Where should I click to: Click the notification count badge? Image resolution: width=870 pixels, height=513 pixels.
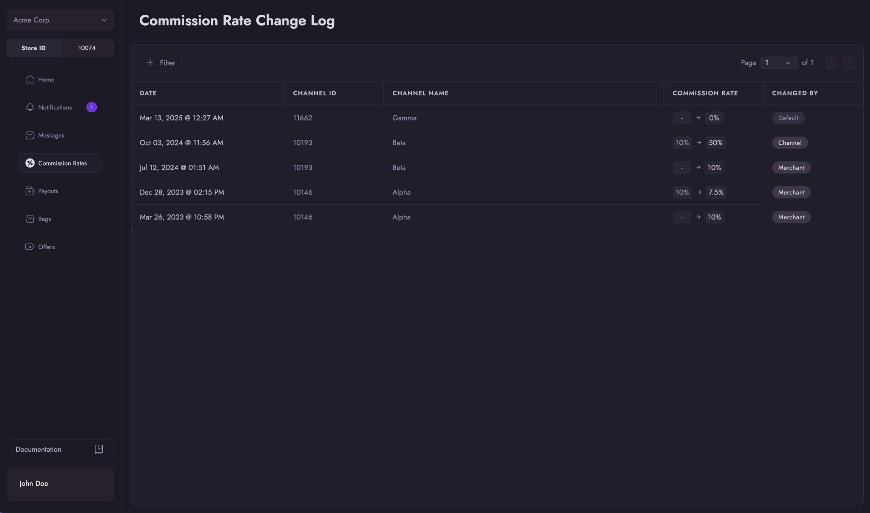(91, 107)
